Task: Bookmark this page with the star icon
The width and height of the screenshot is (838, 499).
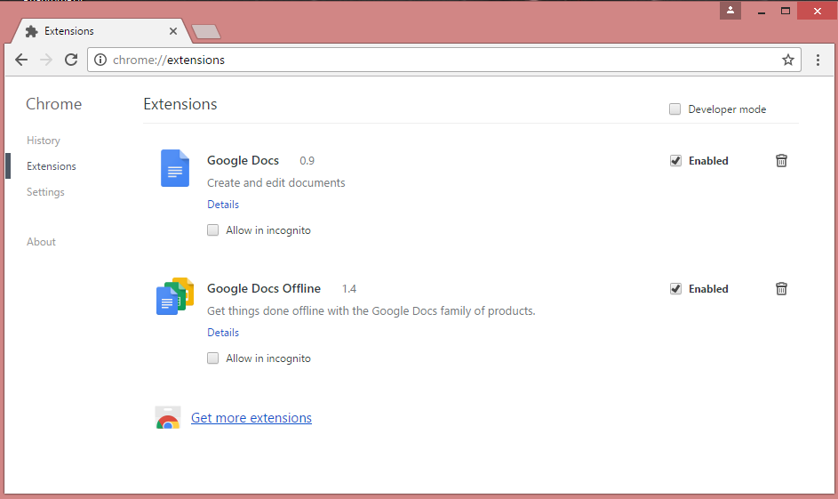Action: [x=787, y=60]
